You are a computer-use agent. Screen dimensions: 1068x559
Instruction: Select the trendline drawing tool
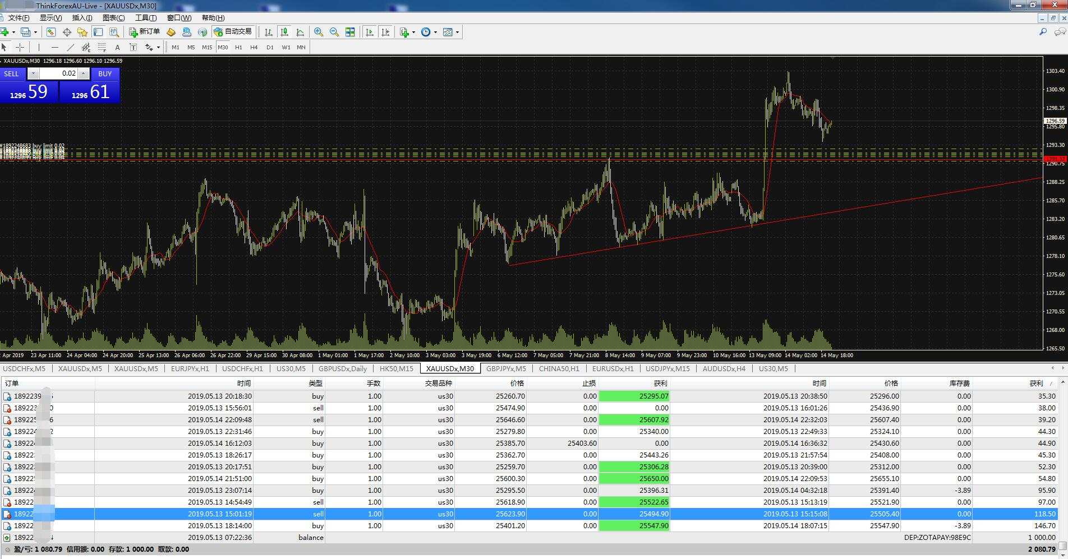pos(70,47)
